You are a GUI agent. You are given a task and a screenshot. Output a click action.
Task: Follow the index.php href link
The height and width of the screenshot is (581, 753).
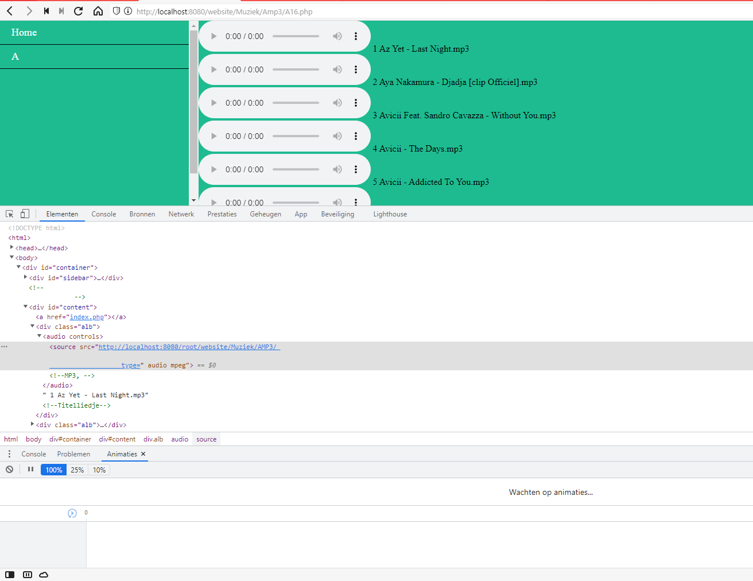(x=87, y=317)
